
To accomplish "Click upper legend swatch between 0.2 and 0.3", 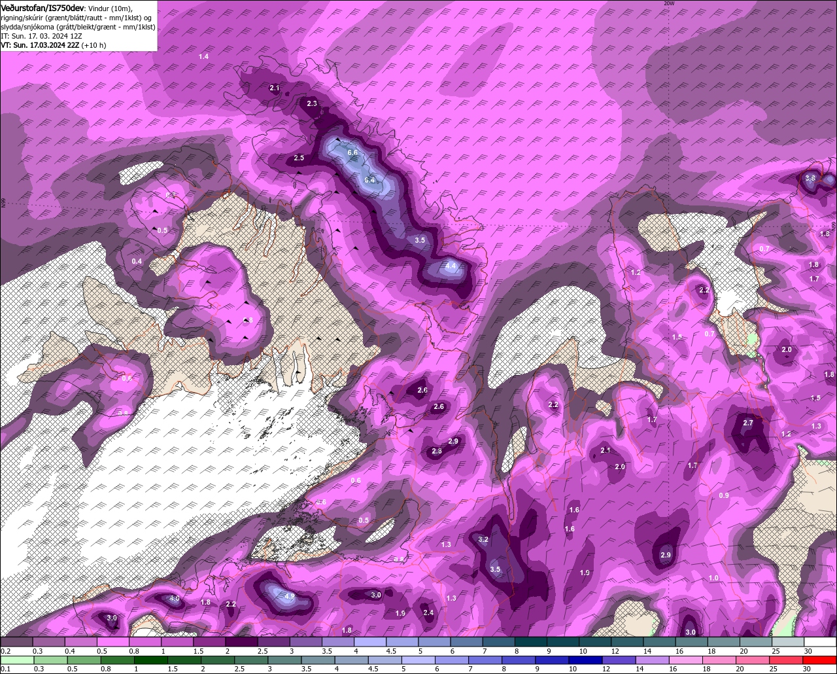I will click(16, 642).
